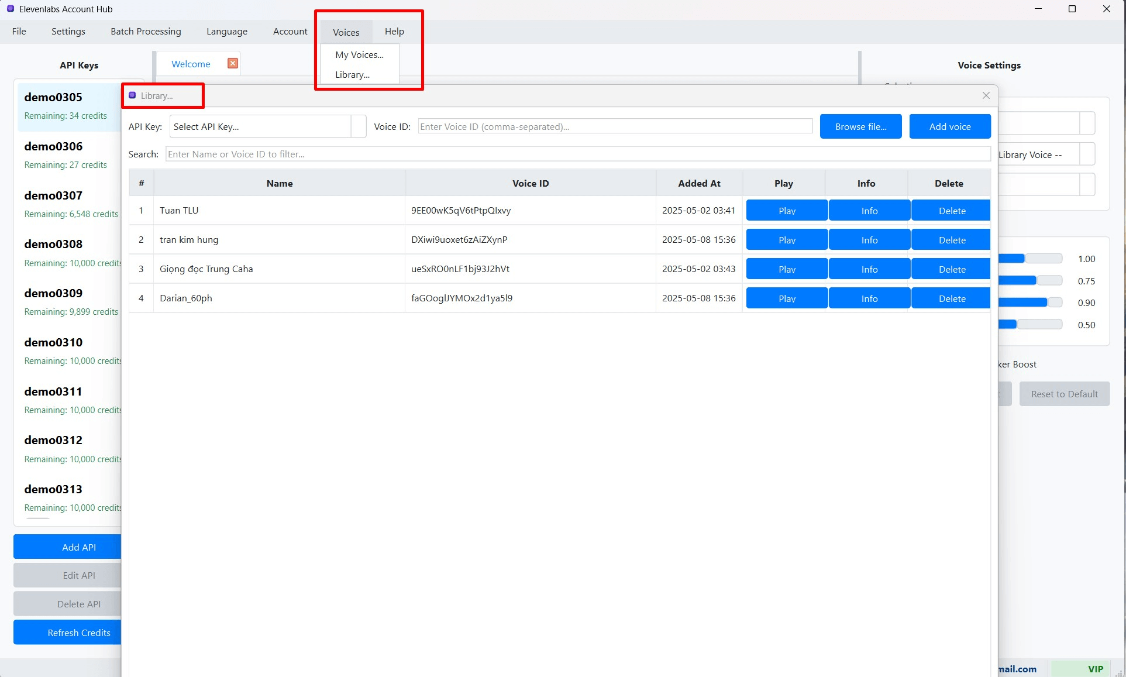The height and width of the screenshot is (677, 1126).
Task: Open the Language menu
Action: 227,32
